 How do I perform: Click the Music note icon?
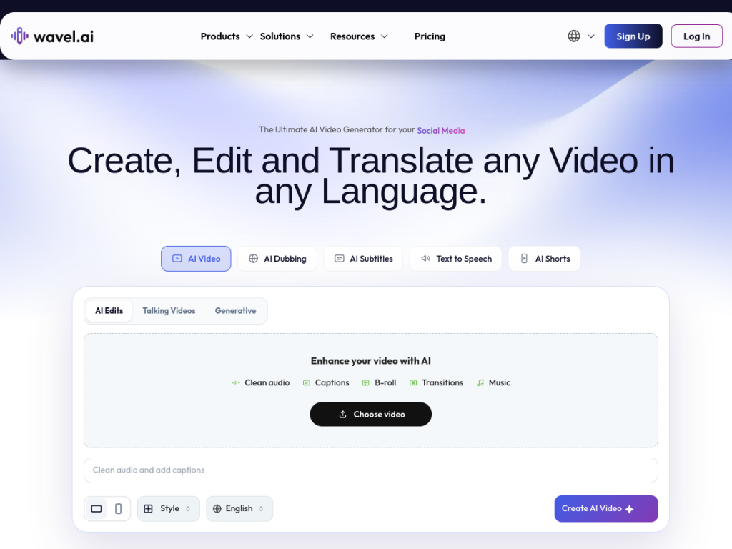pos(480,383)
